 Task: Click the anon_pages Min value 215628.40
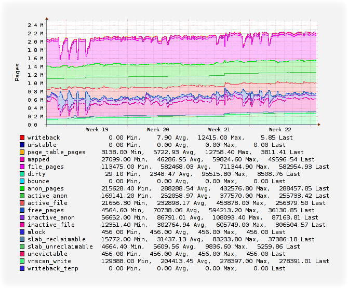117,188
